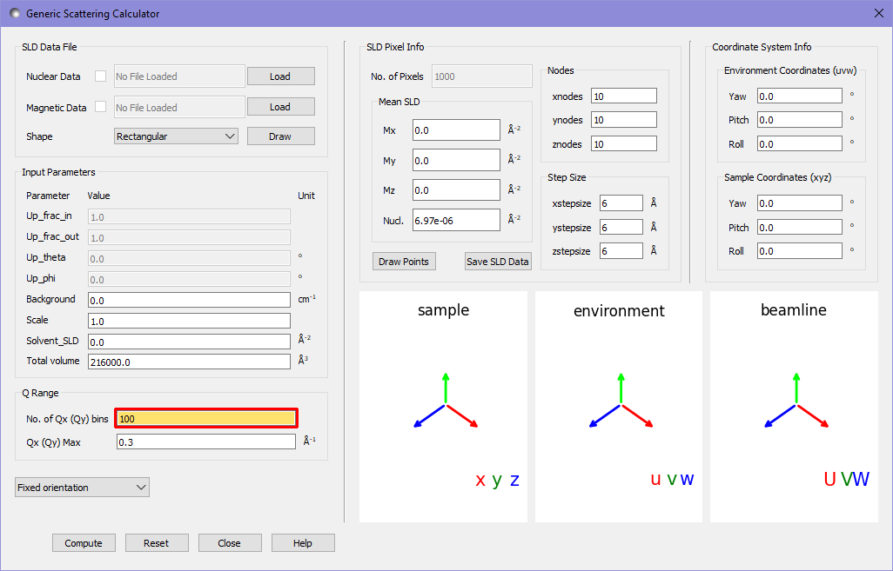Save SLD Data via its button
This screenshot has height=571, width=893.
[497, 262]
